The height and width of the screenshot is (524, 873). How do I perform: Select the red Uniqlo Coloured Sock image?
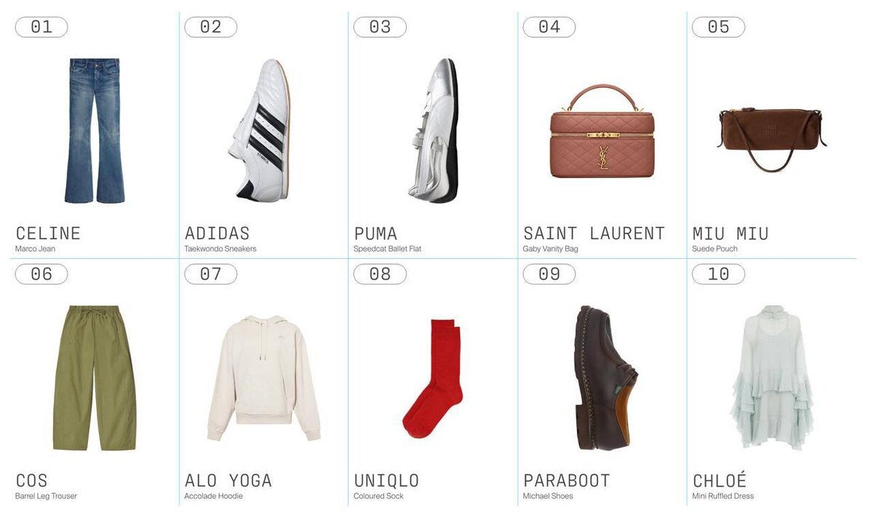tap(433, 378)
